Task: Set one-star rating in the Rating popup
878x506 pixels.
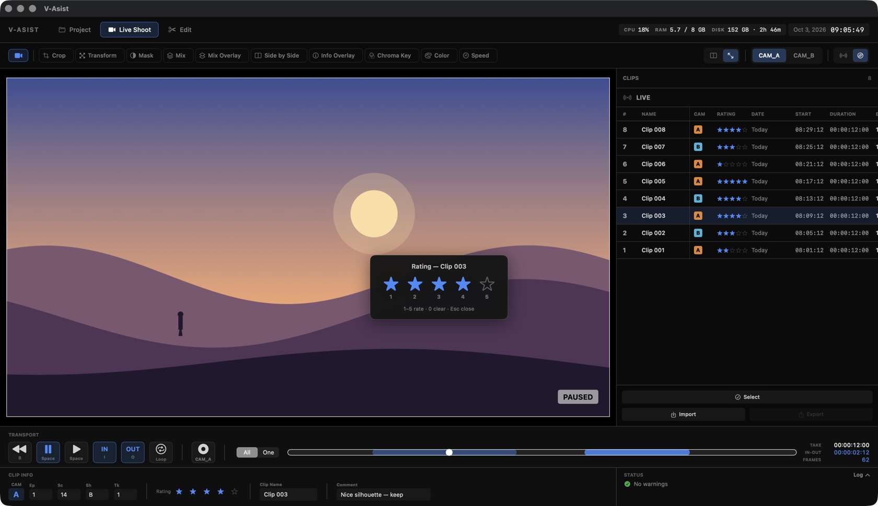Action: tap(390, 284)
